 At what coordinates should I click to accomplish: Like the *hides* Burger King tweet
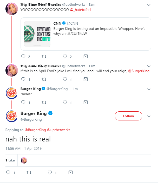coord(65,102)
